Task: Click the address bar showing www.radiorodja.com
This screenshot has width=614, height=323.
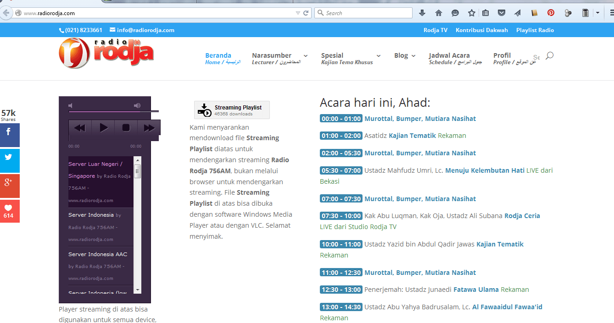Action: [x=156, y=13]
